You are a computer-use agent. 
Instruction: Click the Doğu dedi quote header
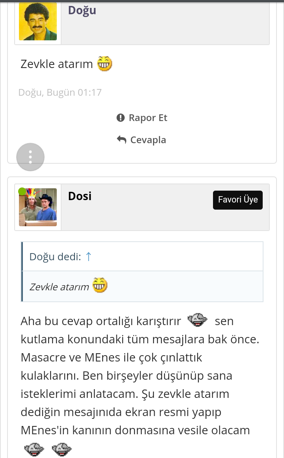pos(55,257)
